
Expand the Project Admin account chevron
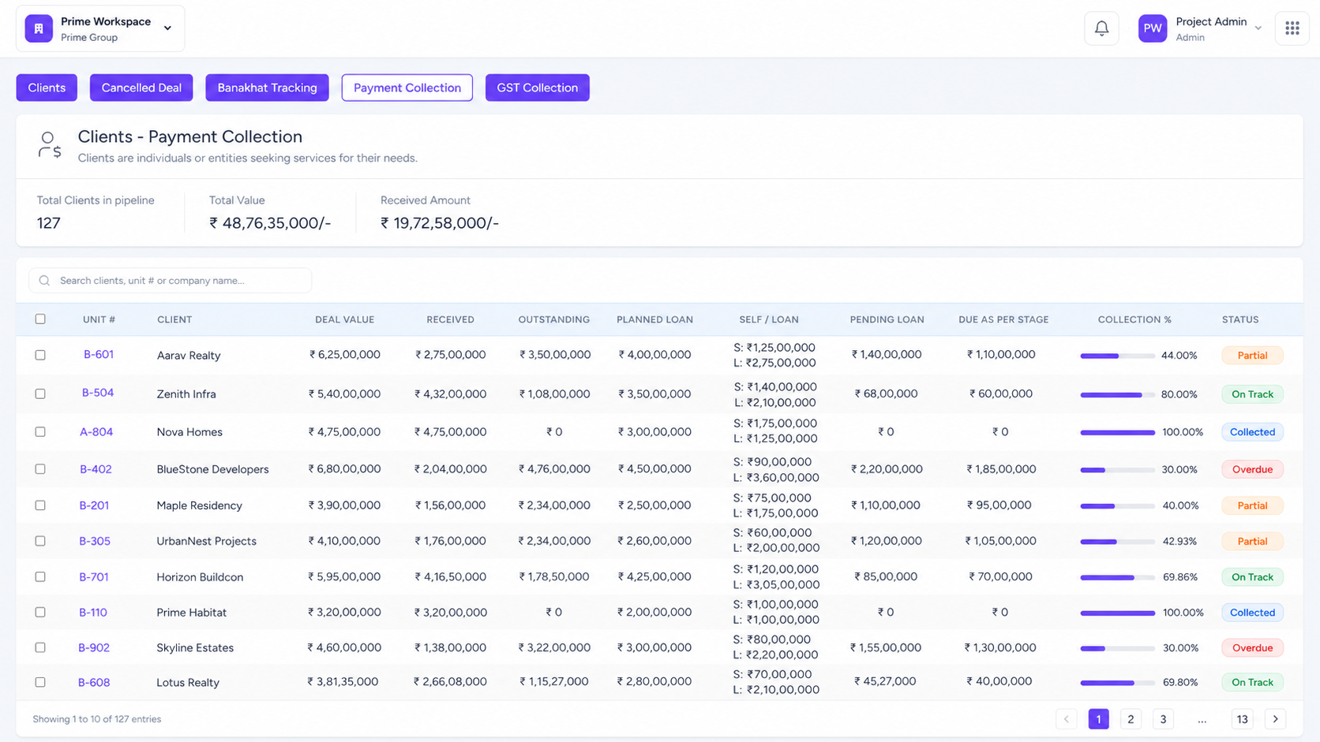(1258, 28)
